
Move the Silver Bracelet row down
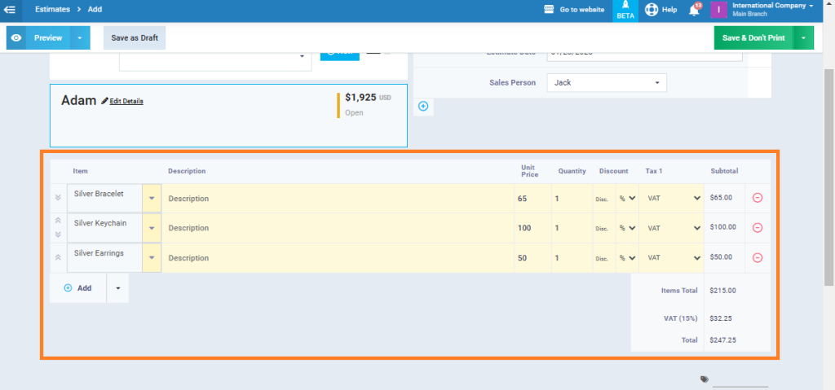(x=58, y=198)
